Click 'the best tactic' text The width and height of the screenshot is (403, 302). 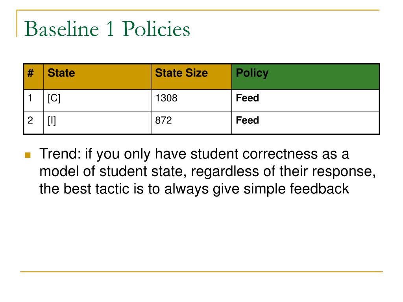(x=84, y=189)
